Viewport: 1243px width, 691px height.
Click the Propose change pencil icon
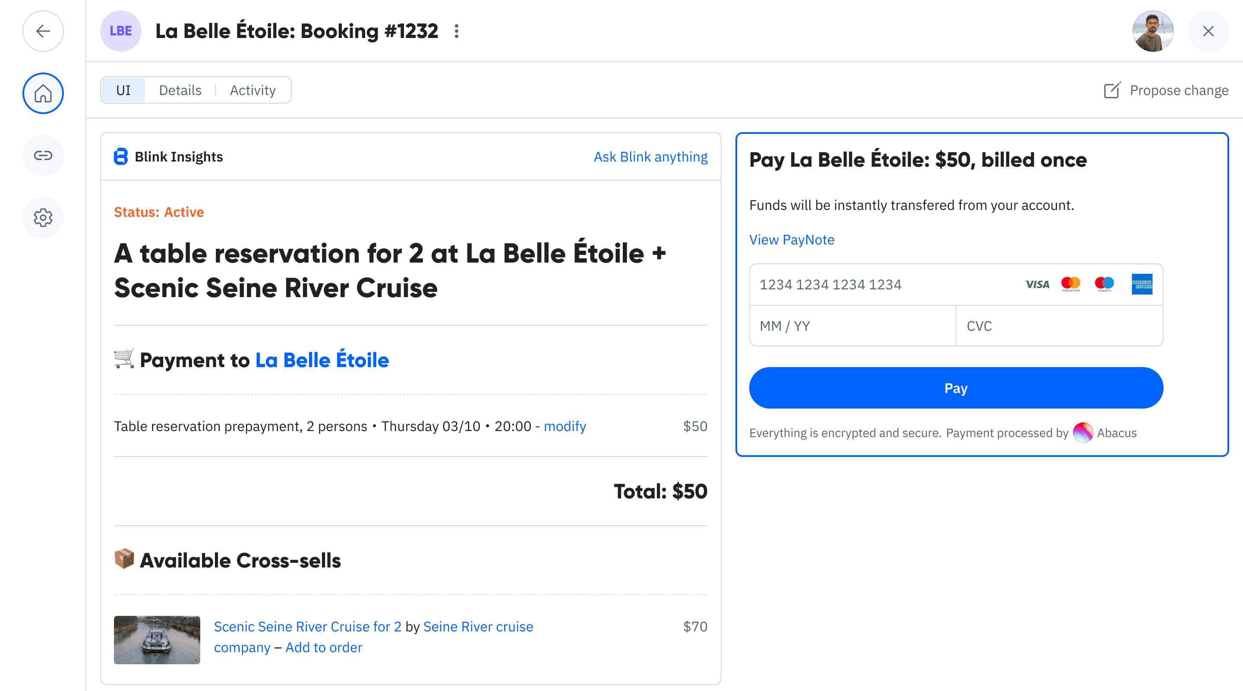pyautogui.click(x=1113, y=90)
